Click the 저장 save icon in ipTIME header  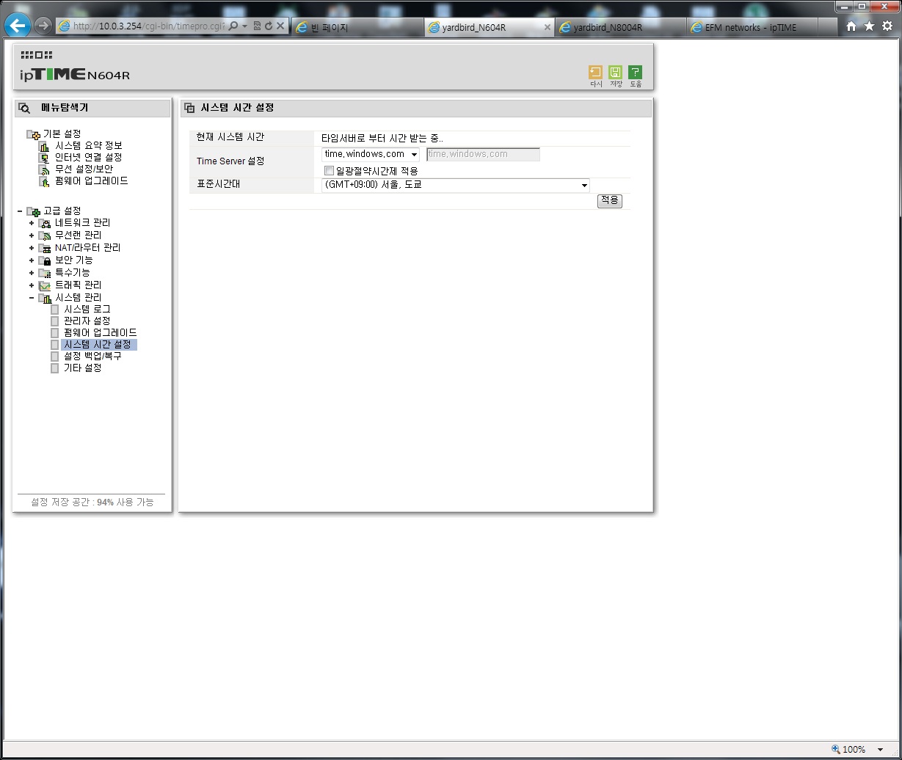[x=616, y=72]
